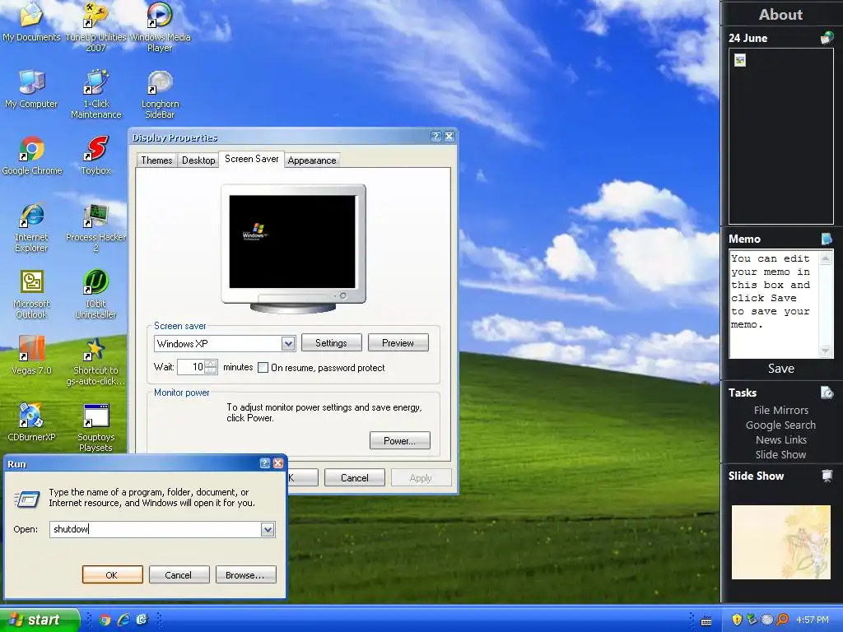Click the sidebar About panel globe icon
Screen dimensions: 843x632
827,38
